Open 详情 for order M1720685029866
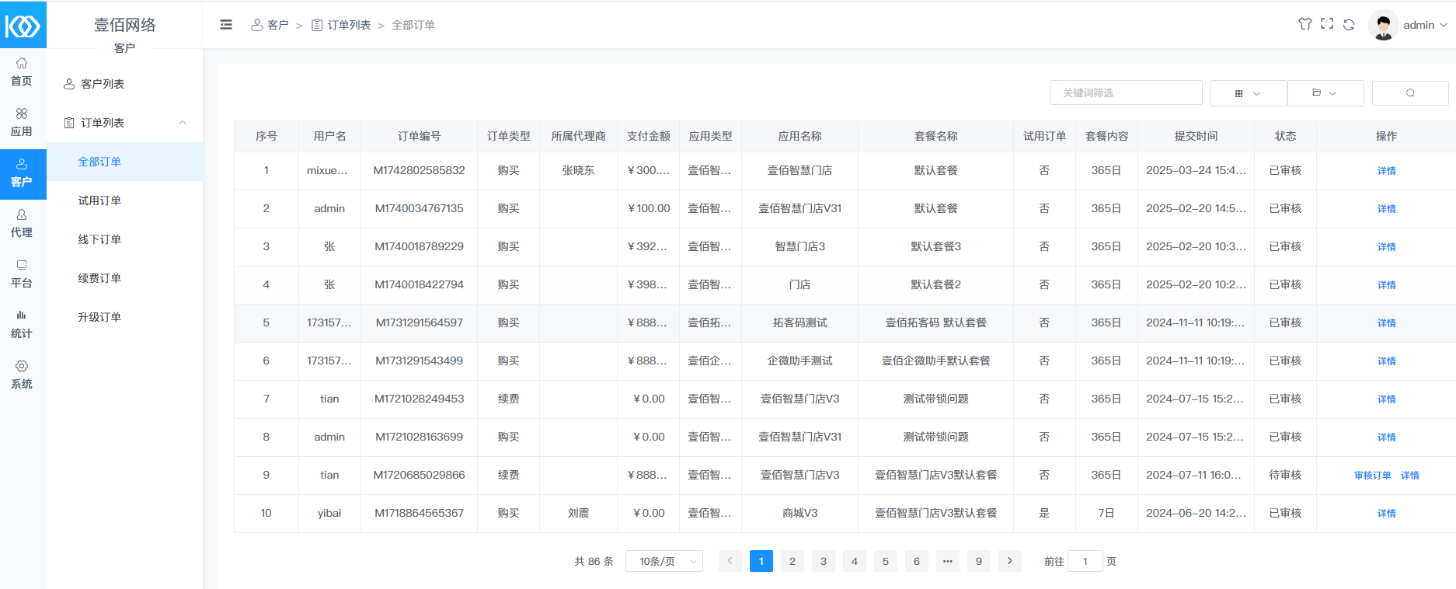This screenshot has width=1456, height=589. (1410, 476)
